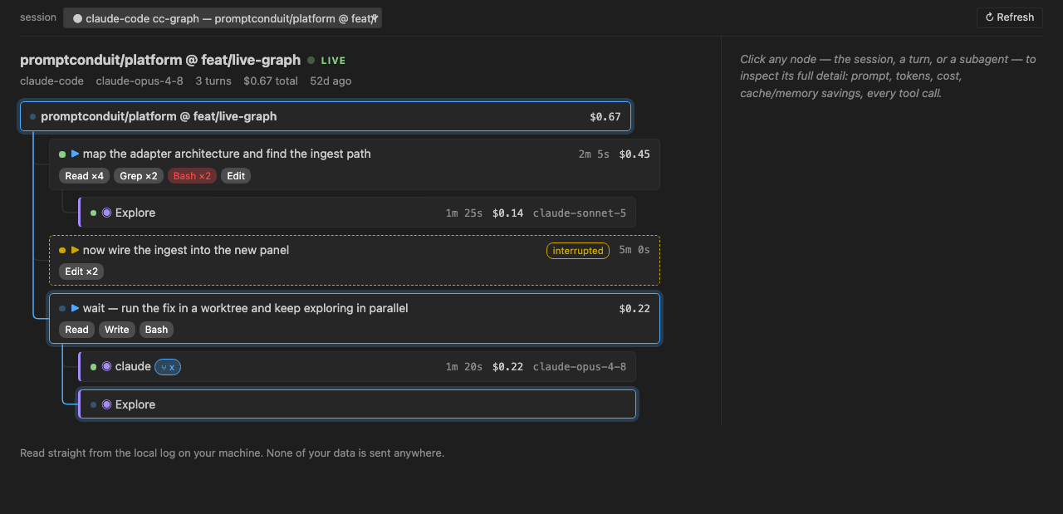Viewport: 1063px width, 514px height.
Task: Open the Explore subagent costing $0.14
Action: (x=357, y=213)
